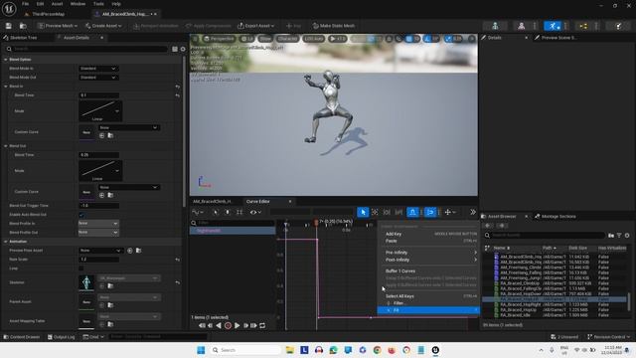Switch to Skeletal Mesh editor mode icon
The height and width of the screenshot is (358, 636).
pos(521,26)
